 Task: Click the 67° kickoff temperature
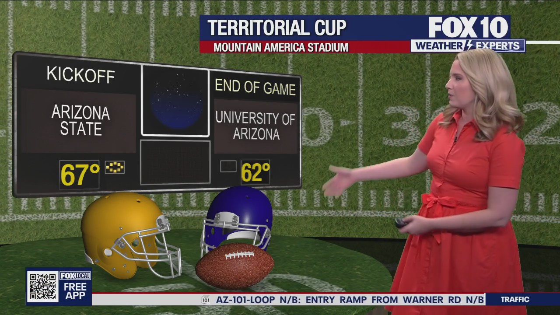click(x=80, y=175)
